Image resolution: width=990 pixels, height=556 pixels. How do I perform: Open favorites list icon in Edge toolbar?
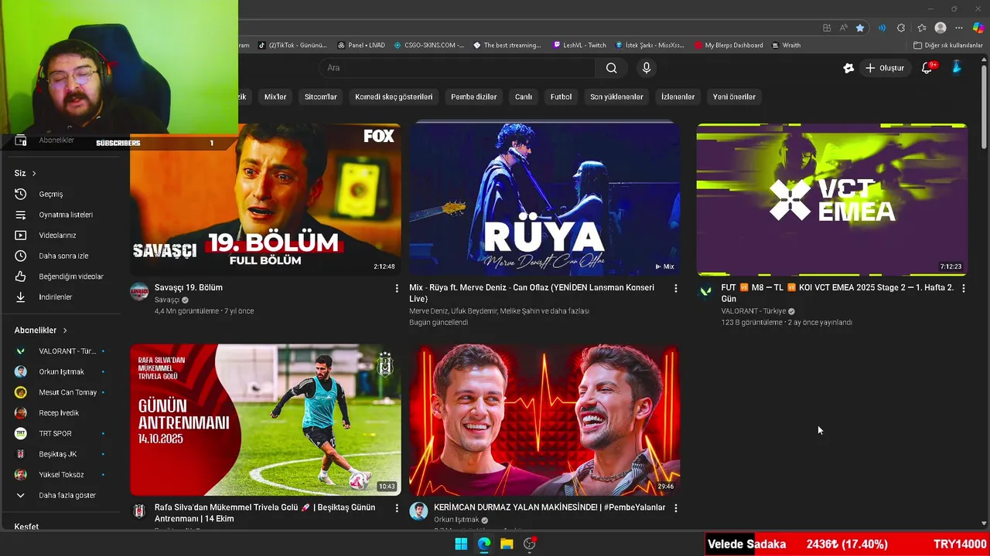click(920, 28)
